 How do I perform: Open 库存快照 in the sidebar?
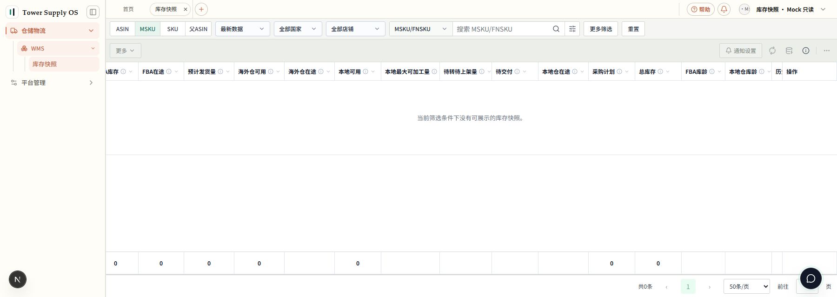(x=64, y=64)
